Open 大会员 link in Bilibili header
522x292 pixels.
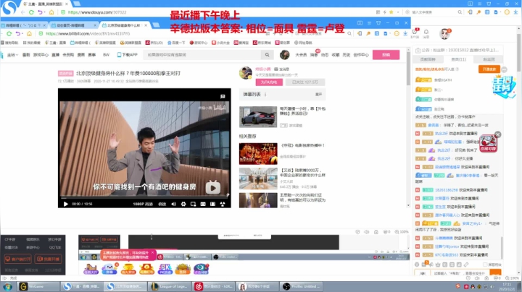coord(301,55)
